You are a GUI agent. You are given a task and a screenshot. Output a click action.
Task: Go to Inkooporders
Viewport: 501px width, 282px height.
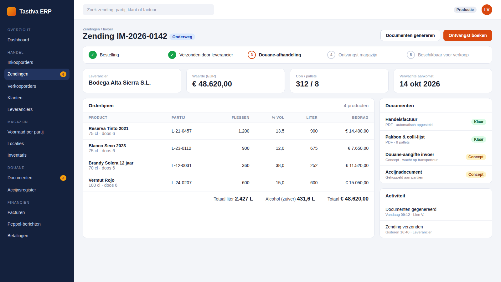37,62
